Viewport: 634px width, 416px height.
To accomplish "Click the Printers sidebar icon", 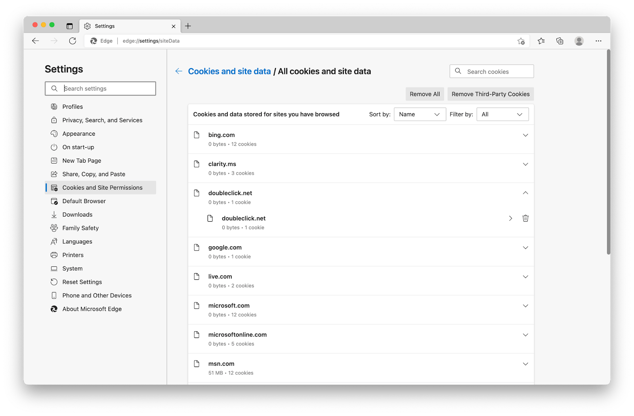I will point(54,255).
